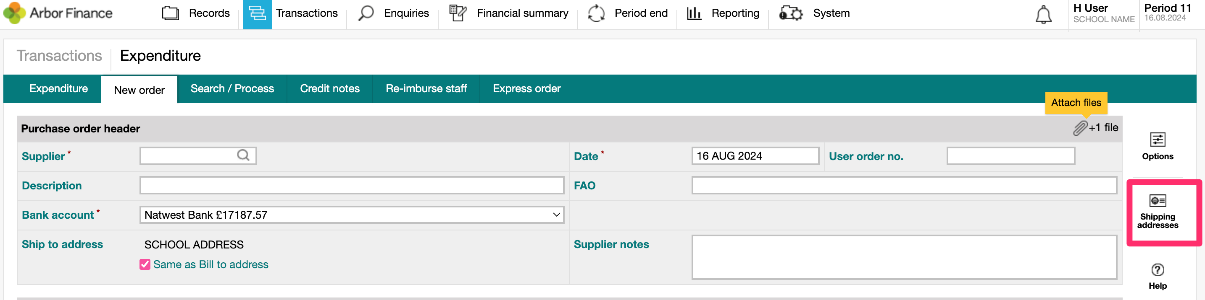Expand the Bank account dropdown
This screenshot has width=1205, height=300.
pos(556,215)
